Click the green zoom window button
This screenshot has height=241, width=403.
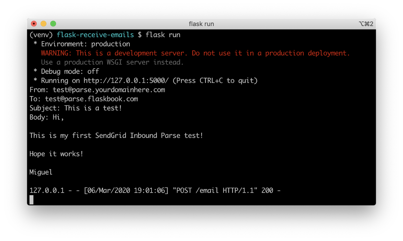point(53,24)
